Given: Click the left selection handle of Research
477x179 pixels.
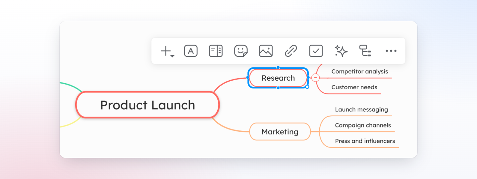Looking at the screenshot, I should pyautogui.click(x=248, y=78).
